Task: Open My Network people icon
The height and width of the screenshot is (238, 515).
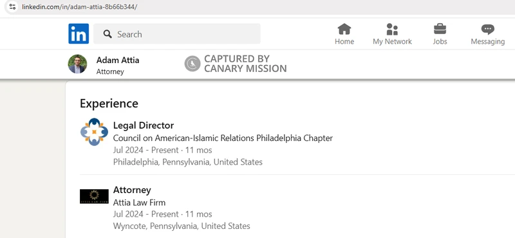Action: [x=392, y=29]
